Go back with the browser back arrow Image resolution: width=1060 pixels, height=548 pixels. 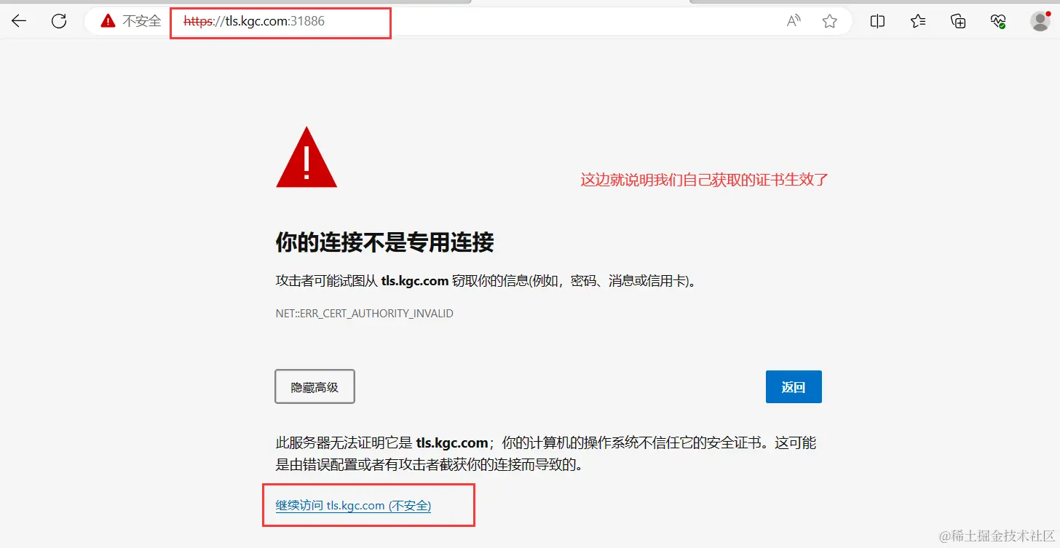19,21
